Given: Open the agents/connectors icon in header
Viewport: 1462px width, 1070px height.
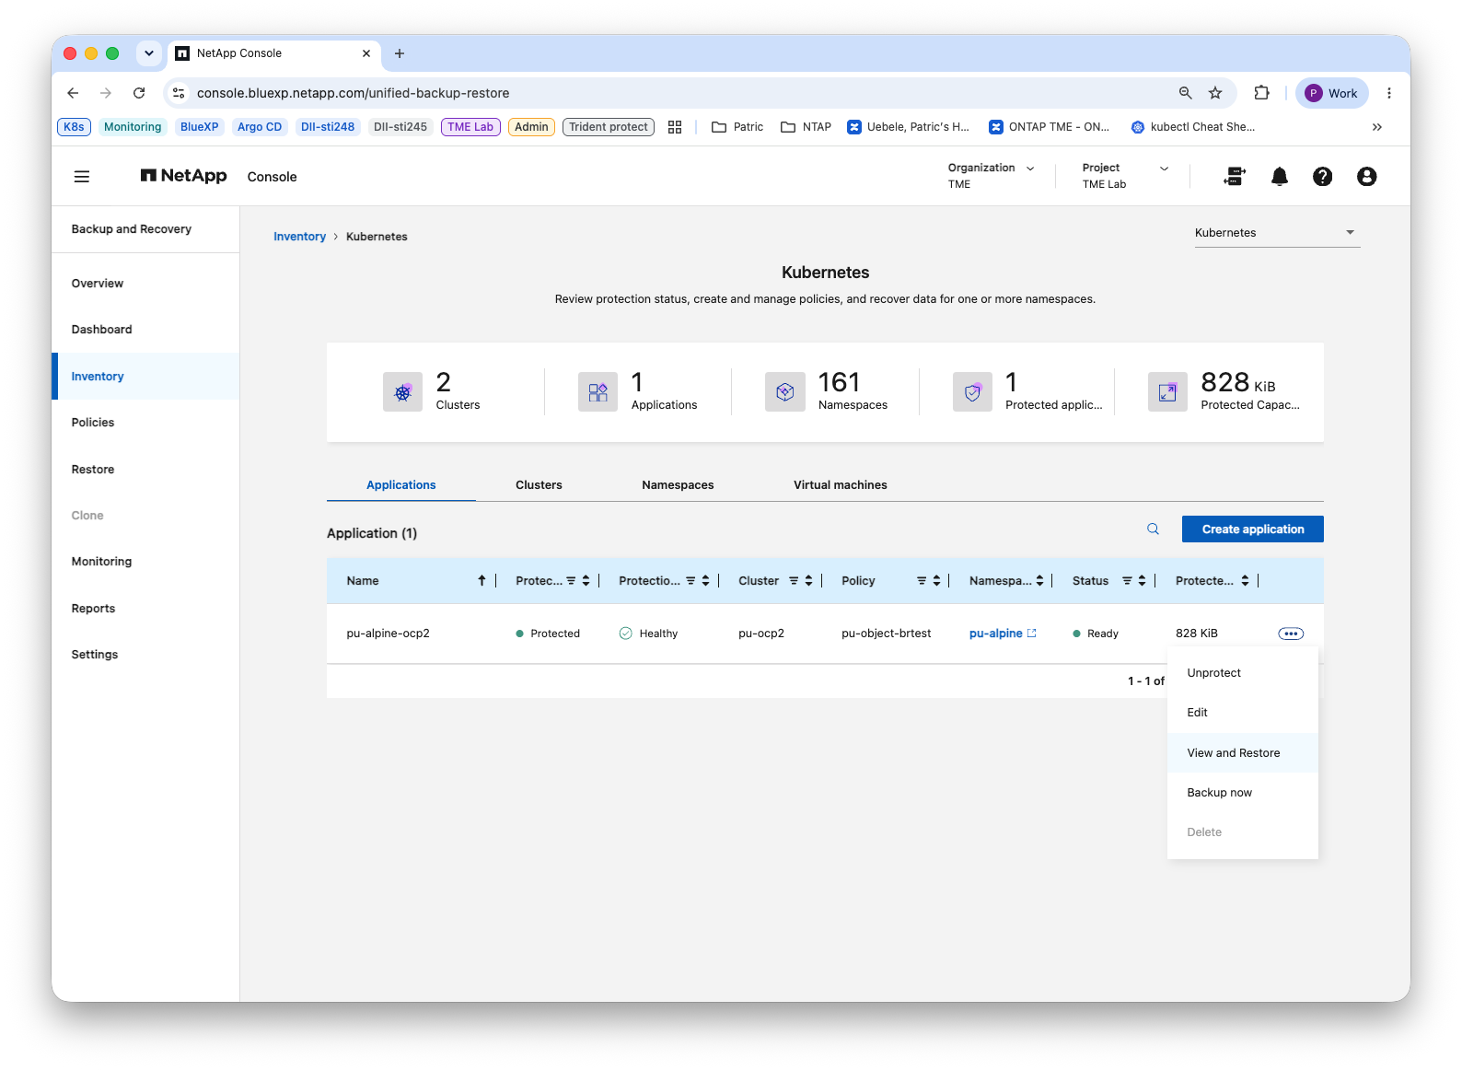Looking at the screenshot, I should click(x=1235, y=177).
